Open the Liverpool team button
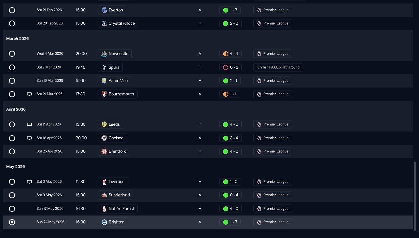The width and height of the screenshot is (419, 238). tap(114, 182)
